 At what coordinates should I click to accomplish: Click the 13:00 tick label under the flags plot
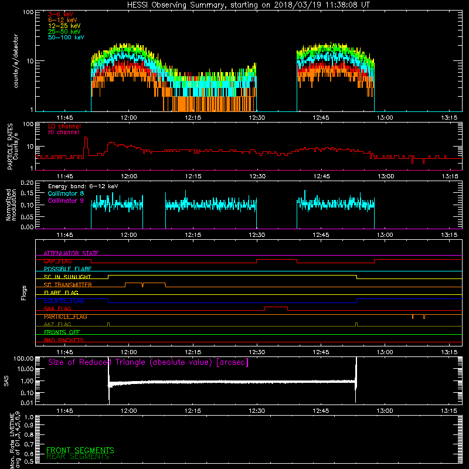point(385,352)
